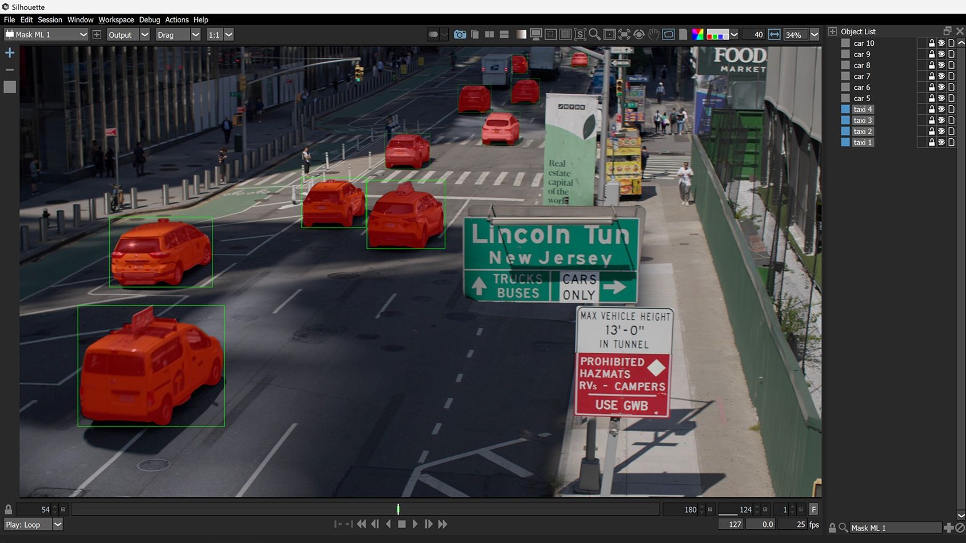Image resolution: width=966 pixels, height=543 pixels.
Task: Open the Session menu
Action: pyautogui.click(x=50, y=19)
